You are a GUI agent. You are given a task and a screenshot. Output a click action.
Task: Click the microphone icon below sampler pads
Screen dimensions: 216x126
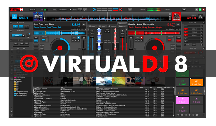(x=189, y=115)
